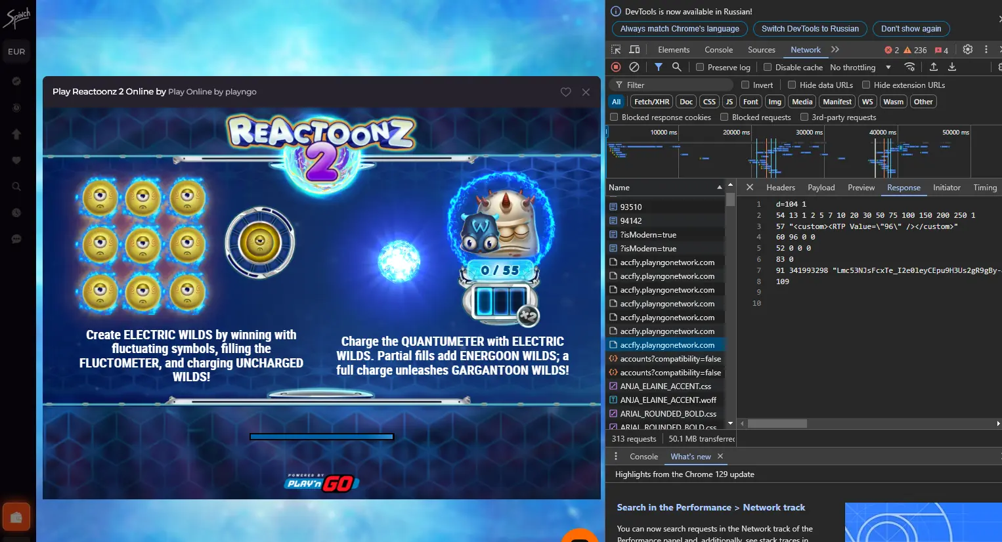Sort by Name column header arrow

(x=720, y=188)
